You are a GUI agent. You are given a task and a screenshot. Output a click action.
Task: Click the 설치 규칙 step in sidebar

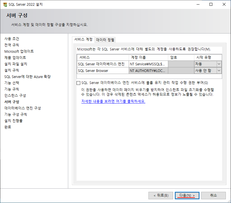(12, 70)
